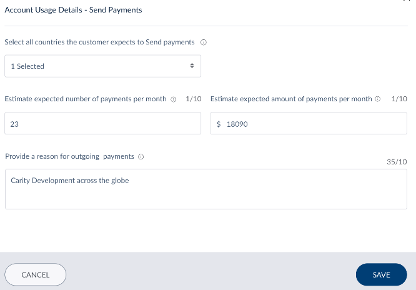Click the Account Usage Details title
The width and height of the screenshot is (416, 290).
[73, 10]
